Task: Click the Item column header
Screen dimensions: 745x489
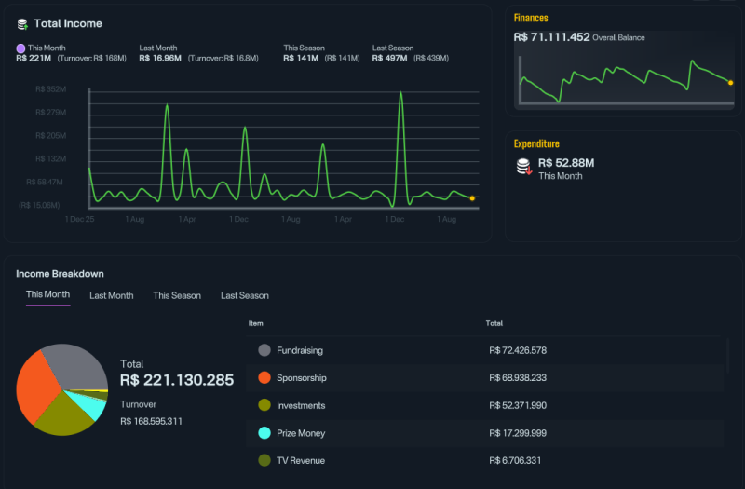Action: coord(255,323)
